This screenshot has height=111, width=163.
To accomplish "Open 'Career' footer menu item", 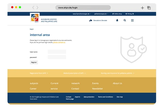I will 33,88.
